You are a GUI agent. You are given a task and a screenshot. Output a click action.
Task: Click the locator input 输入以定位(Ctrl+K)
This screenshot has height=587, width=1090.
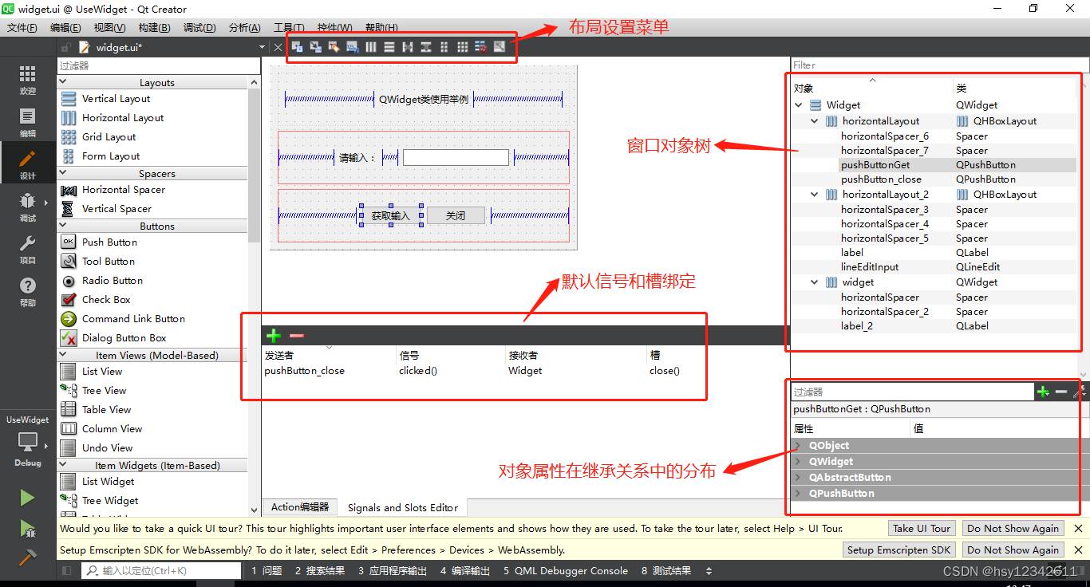(x=161, y=571)
